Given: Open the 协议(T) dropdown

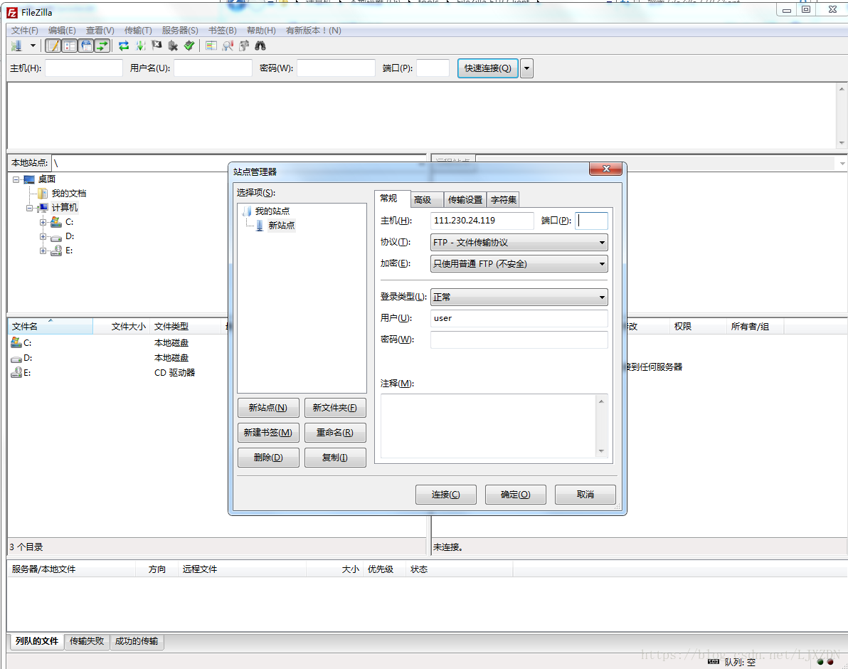Looking at the screenshot, I should point(519,242).
